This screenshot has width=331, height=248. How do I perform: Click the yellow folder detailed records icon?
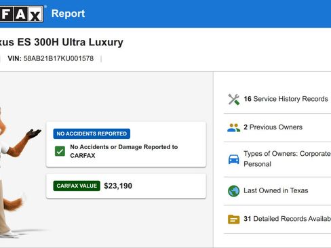(233, 219)
